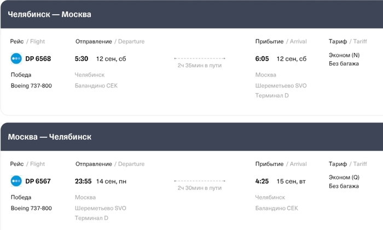Click the Pobeda airline logo next to DP 6567

[x=16, y=181]
